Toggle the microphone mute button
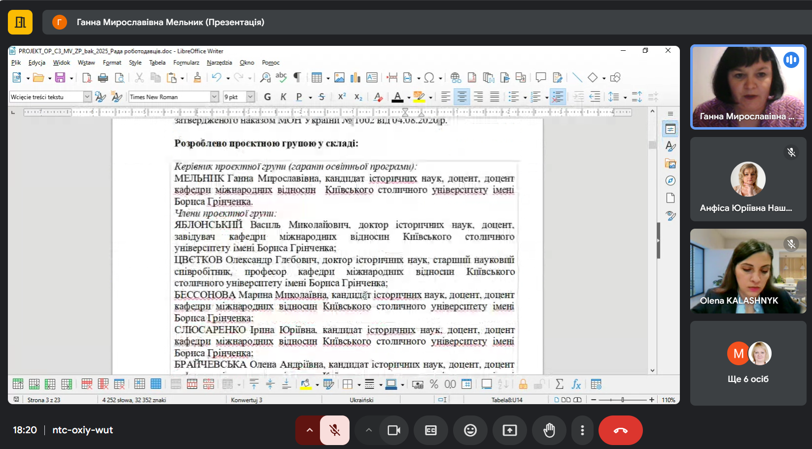This screenshot has width=812, height=449. click(335, 430)
